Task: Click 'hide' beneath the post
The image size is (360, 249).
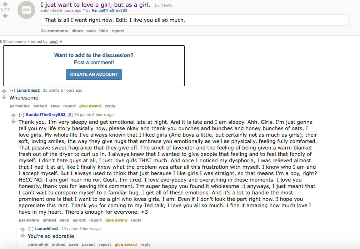Action: click(x=104, y=31)
